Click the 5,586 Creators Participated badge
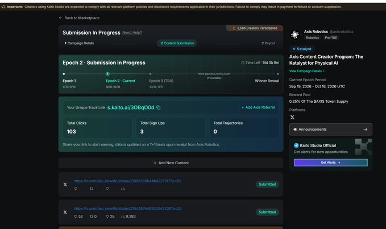The width and height of the screenshot is (386, 229). pos(255,28)
